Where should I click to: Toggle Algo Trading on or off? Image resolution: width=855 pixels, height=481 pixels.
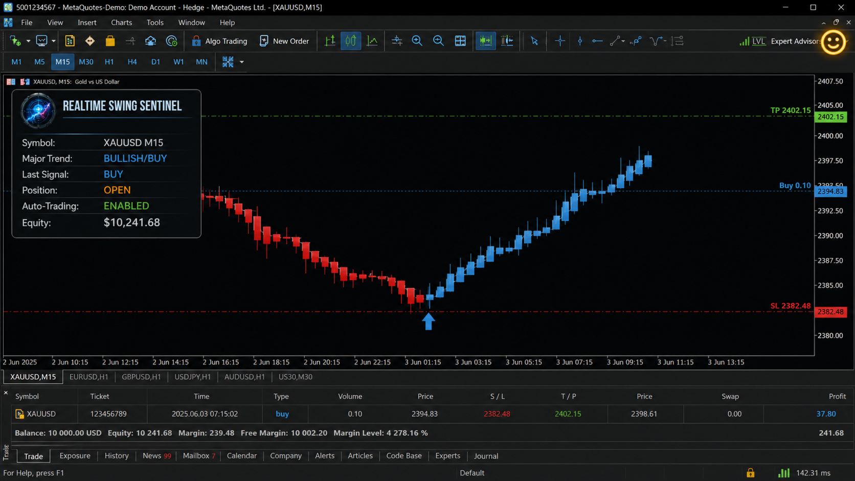point(219,41)
